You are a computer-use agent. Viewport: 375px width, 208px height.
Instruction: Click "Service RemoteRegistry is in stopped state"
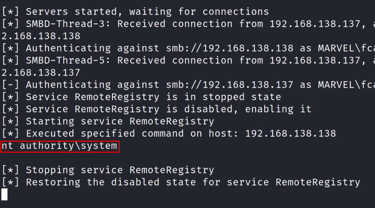point(153,97)
